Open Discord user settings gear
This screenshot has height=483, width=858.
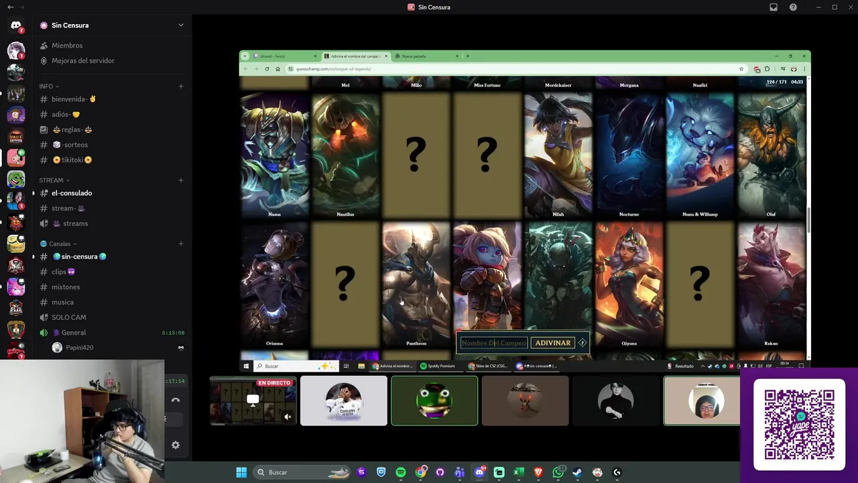coord(176,445)
